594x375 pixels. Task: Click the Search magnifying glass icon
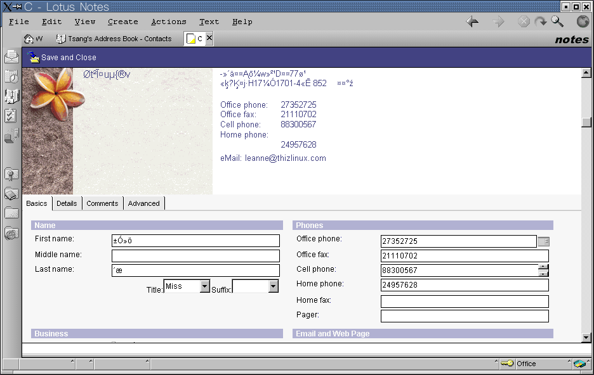tap(557, 22)
